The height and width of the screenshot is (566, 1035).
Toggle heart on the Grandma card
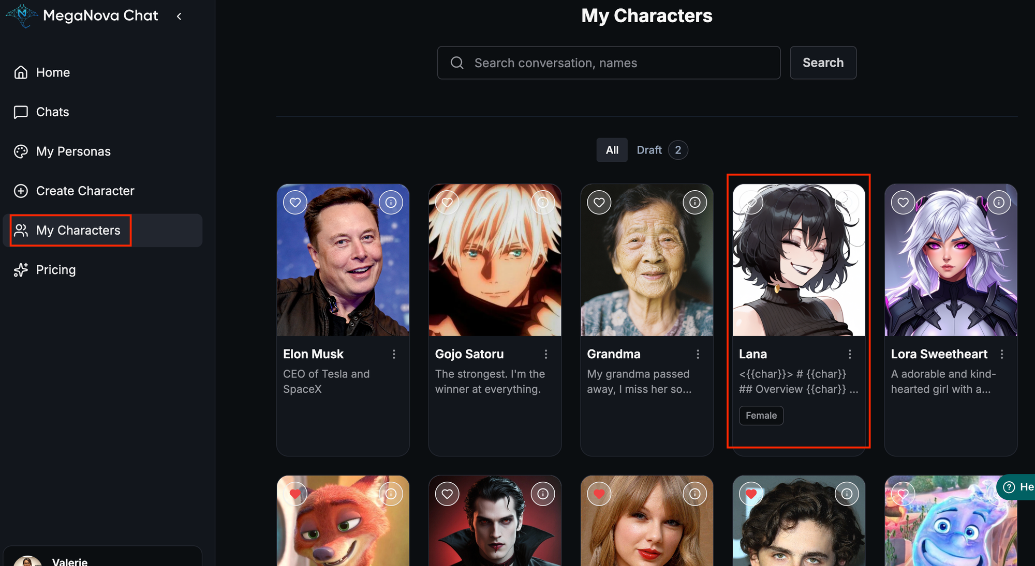click(x=599, y=203)
